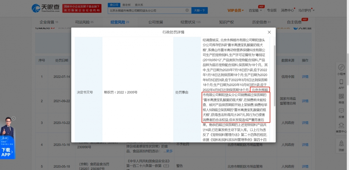This screenshot has width=349, height=170.
Task: Open the 百宝箱 dropdown menu
Action: point(255,10)
